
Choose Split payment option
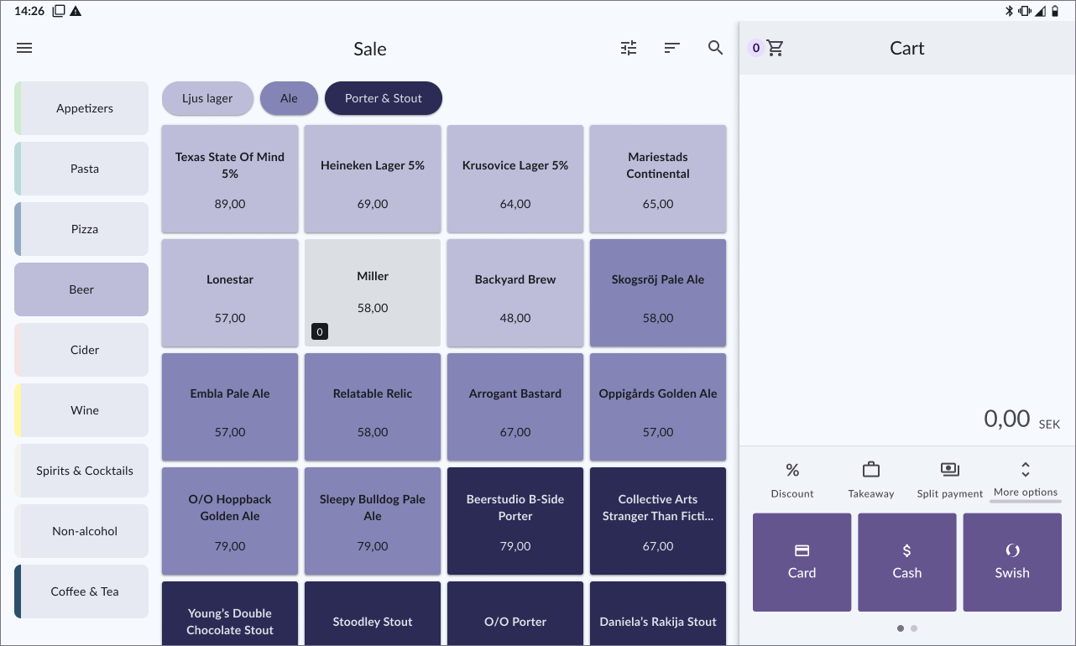pyautogui.click(x=950, y=480)
